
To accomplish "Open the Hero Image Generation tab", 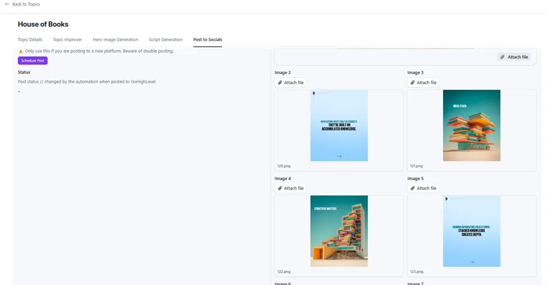I will pos(116,40).
